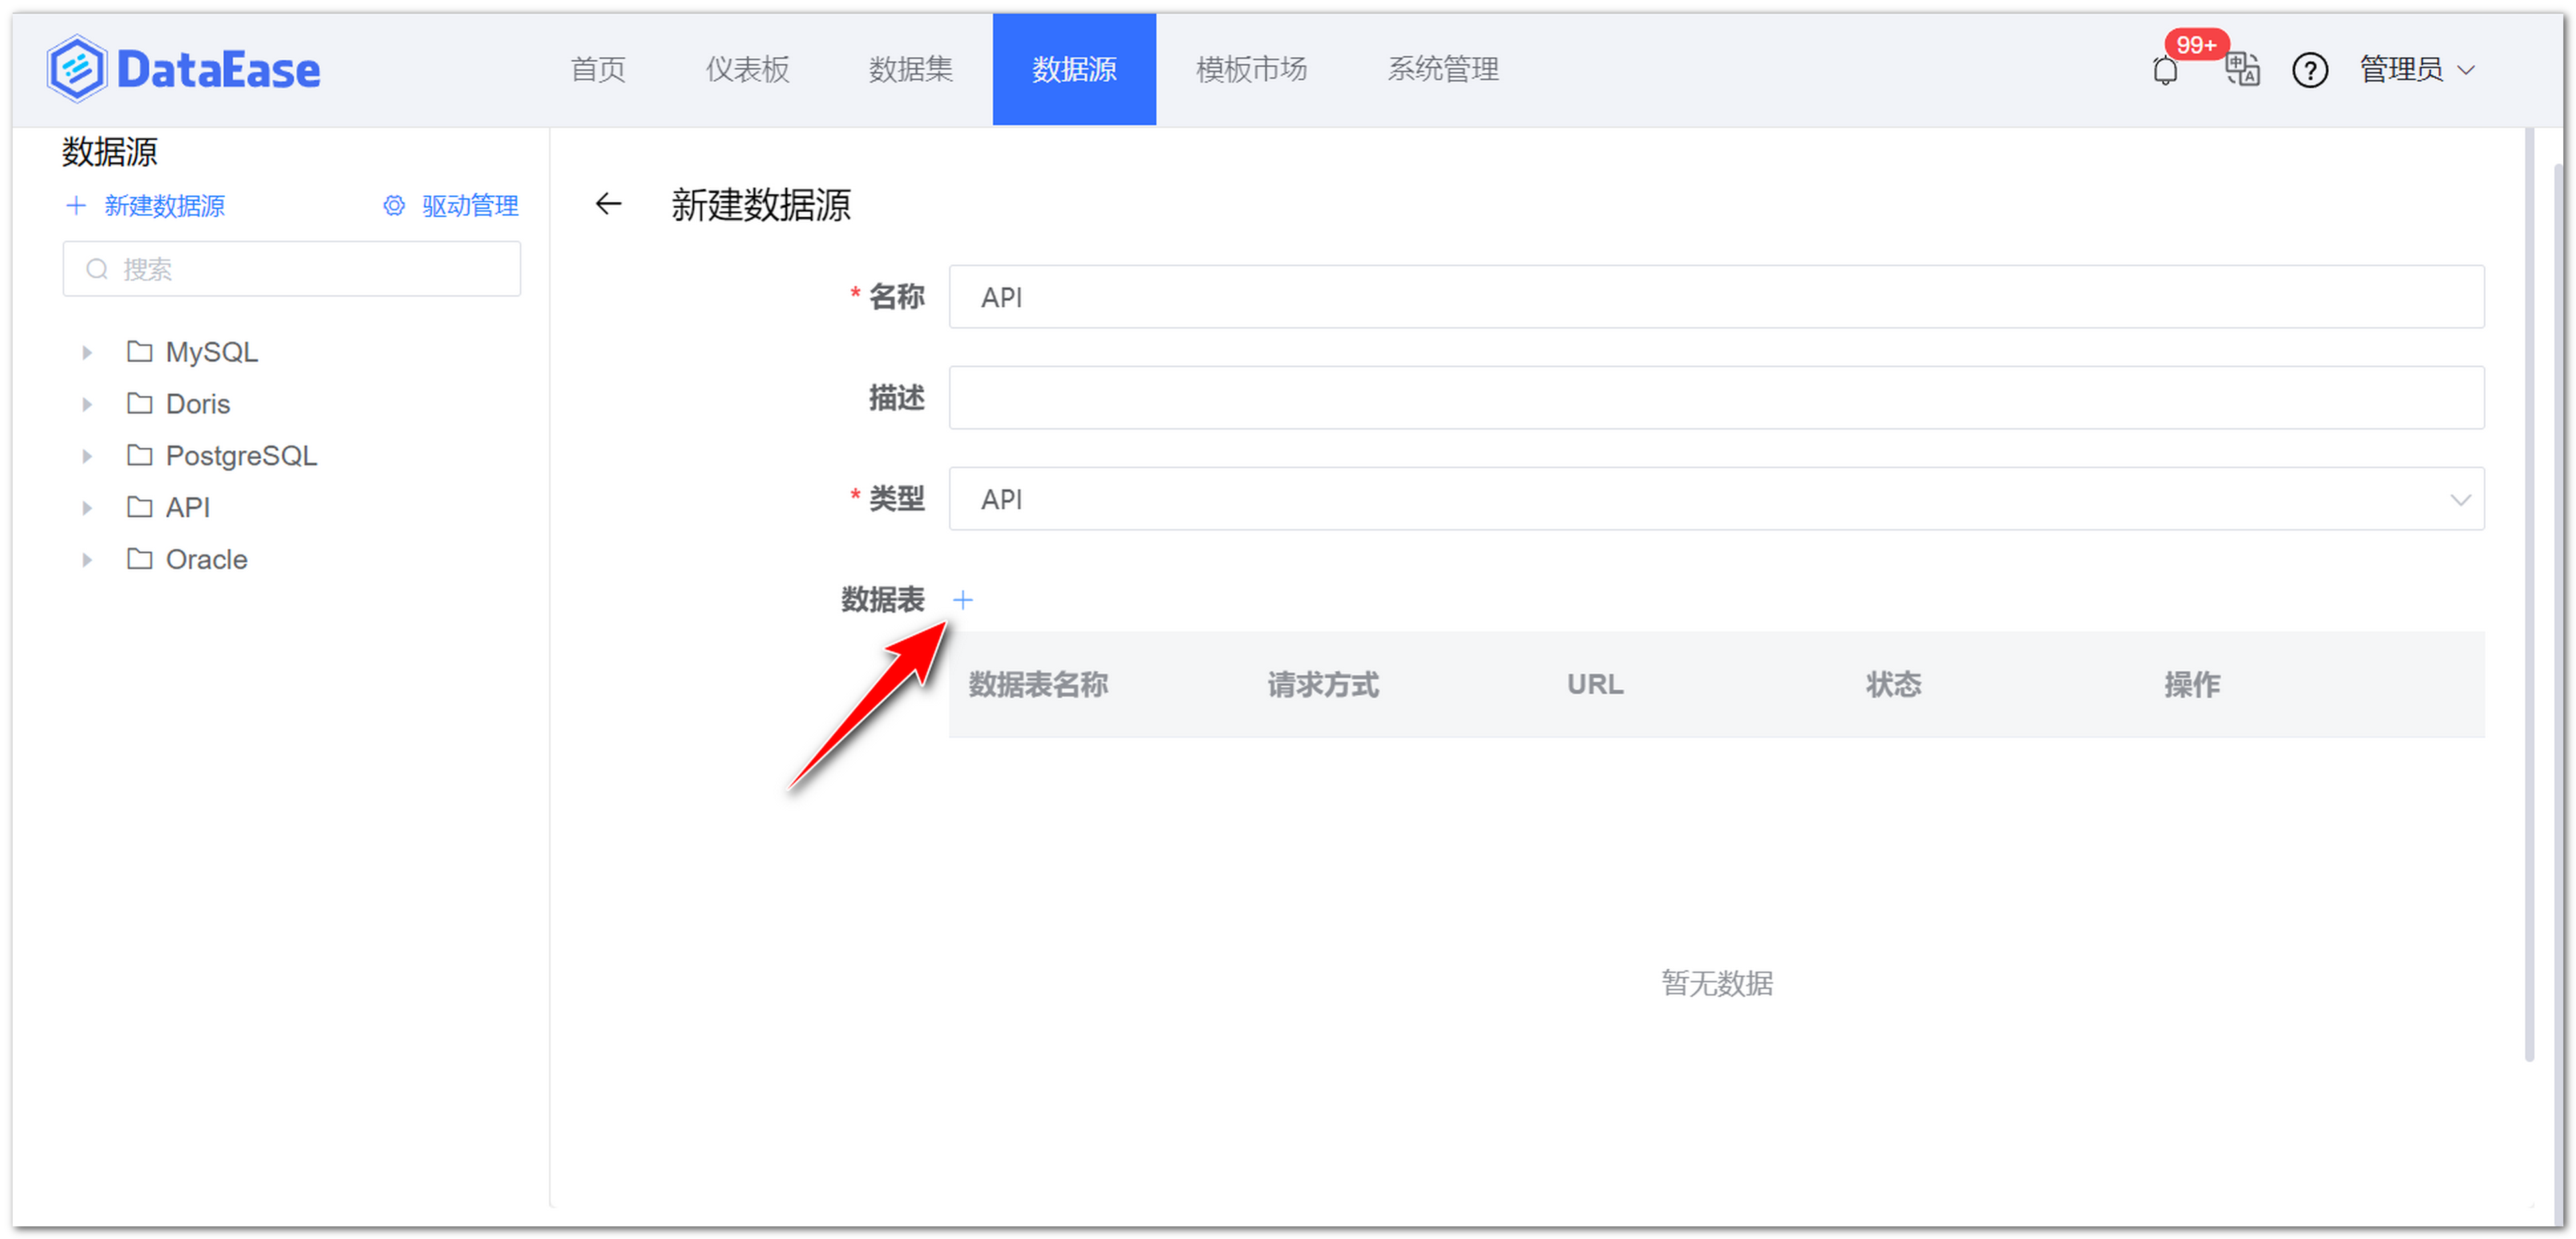Click the plus icon beside 新建数据源
The width and height of the screenshot is (2576, 1239).
[x=77, y=206]
